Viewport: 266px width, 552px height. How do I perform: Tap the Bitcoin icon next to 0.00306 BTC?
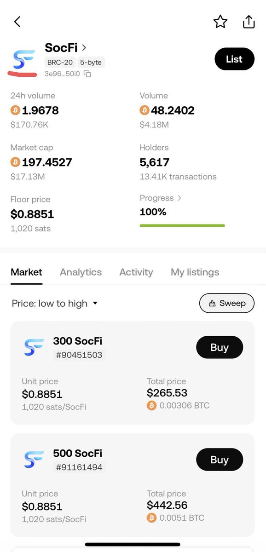151,405
